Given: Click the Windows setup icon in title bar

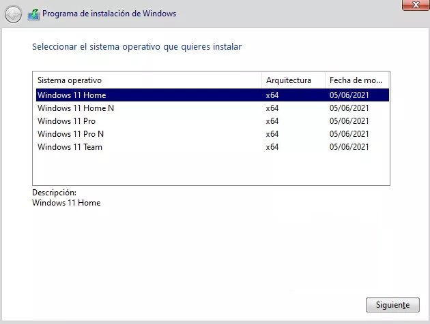Looking at the screenshot, I should point(33,14).
